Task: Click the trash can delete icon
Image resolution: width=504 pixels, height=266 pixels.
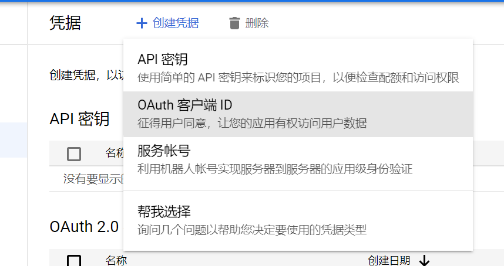Action: [x=234, y=23]
